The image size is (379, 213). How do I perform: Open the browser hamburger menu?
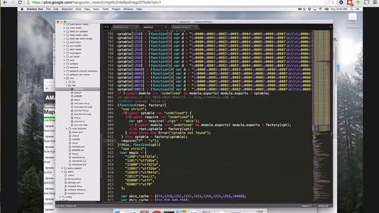[375, 2]
